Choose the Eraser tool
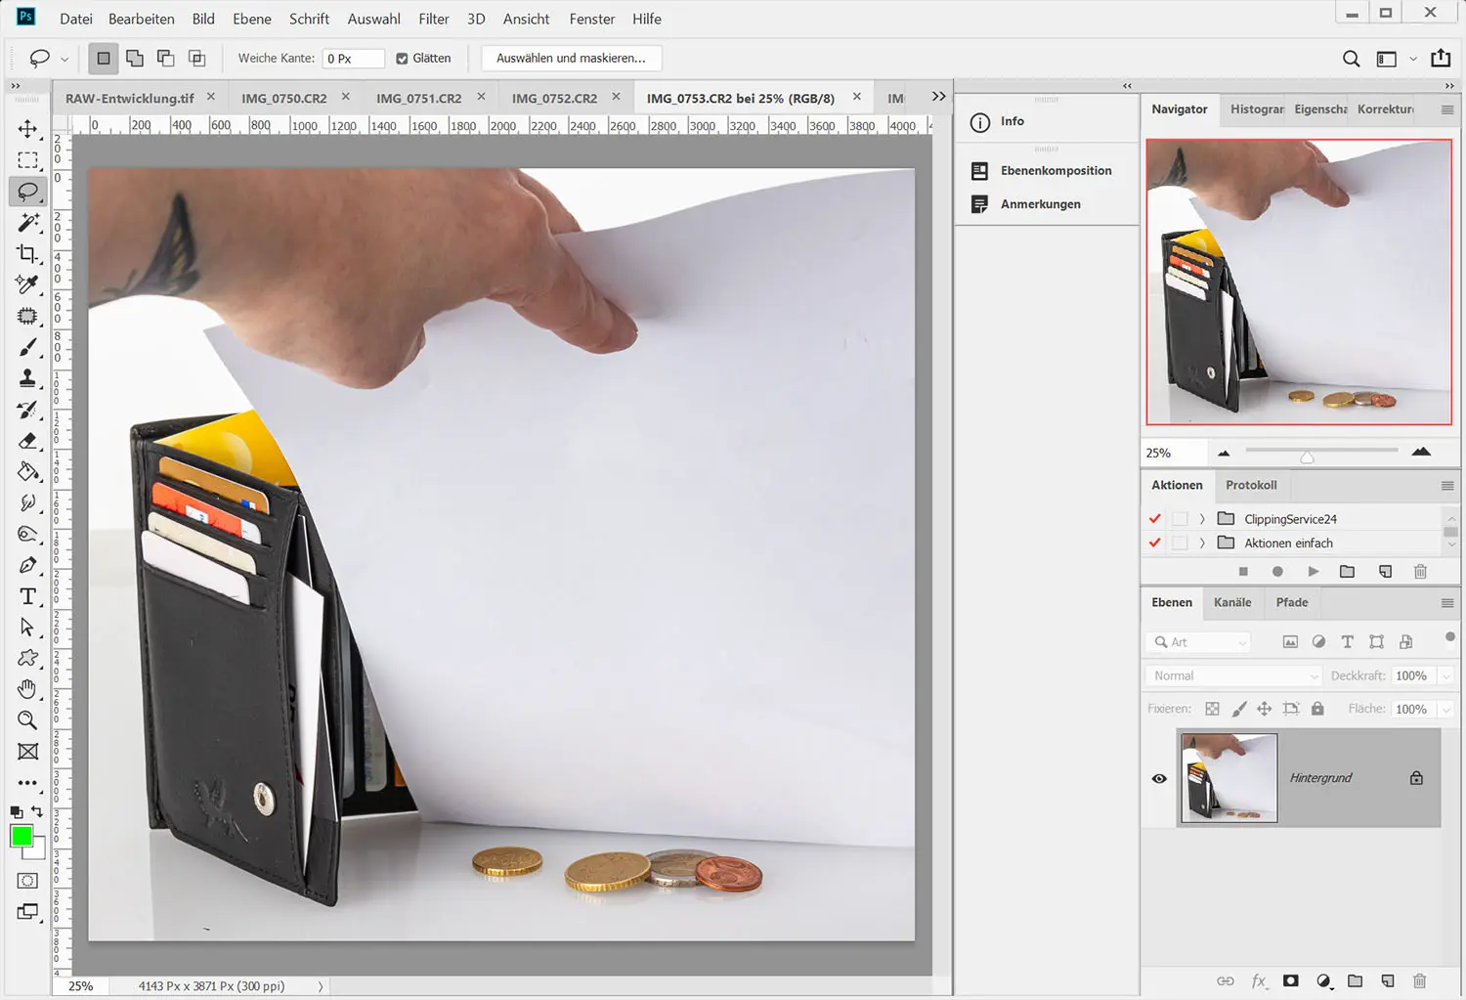1466x1000 pixels. point(27,441)
